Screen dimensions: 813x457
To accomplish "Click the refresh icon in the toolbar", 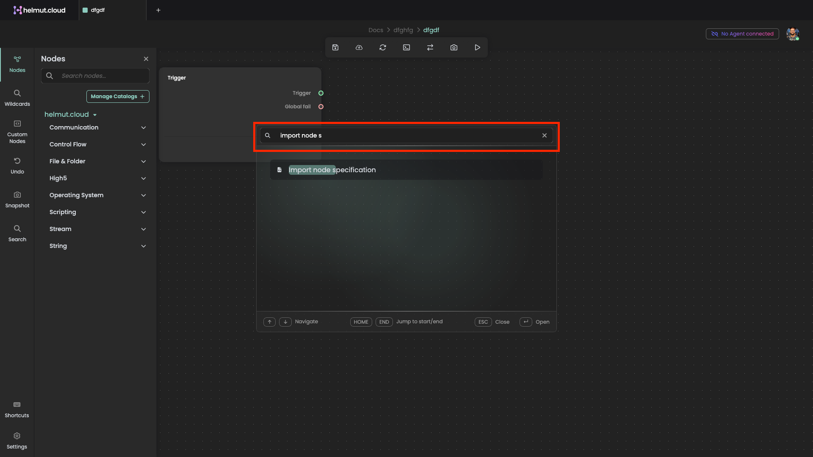I will click(383, 47).
